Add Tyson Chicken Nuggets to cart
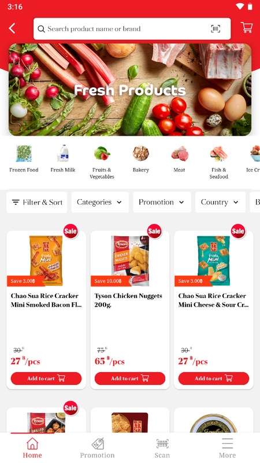 (x=130, y=379)
